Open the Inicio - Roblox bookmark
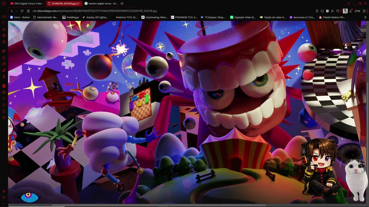369x207 pixels. coord(20,17)
